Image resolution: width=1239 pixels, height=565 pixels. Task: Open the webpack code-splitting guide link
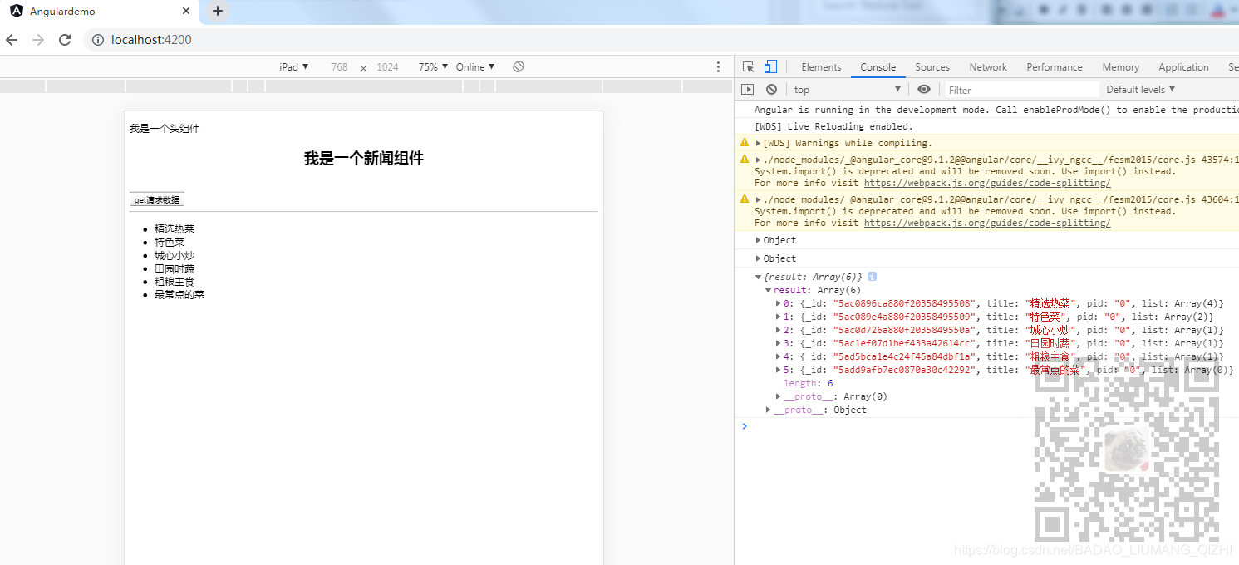986,183
